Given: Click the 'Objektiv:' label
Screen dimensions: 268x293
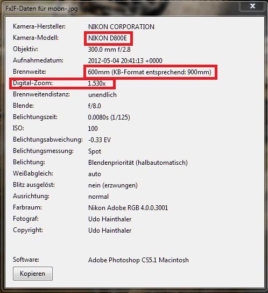Looking at the screenshot, I should [25, 49].
